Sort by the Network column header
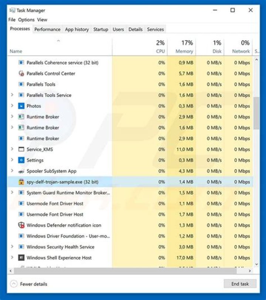The image size is (266, 300). coord(238,47)
